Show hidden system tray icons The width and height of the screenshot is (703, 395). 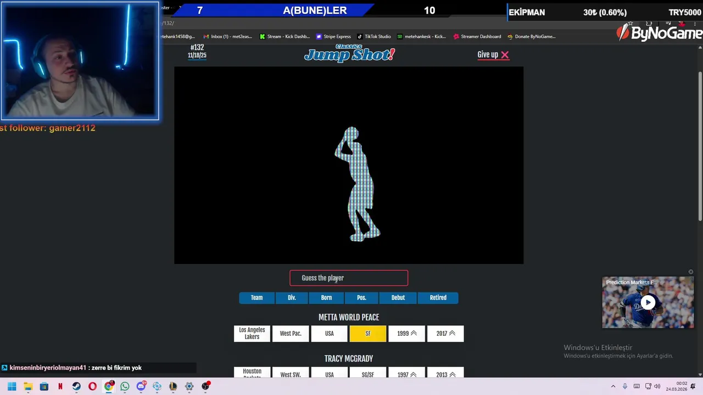(x=613, y=386)
